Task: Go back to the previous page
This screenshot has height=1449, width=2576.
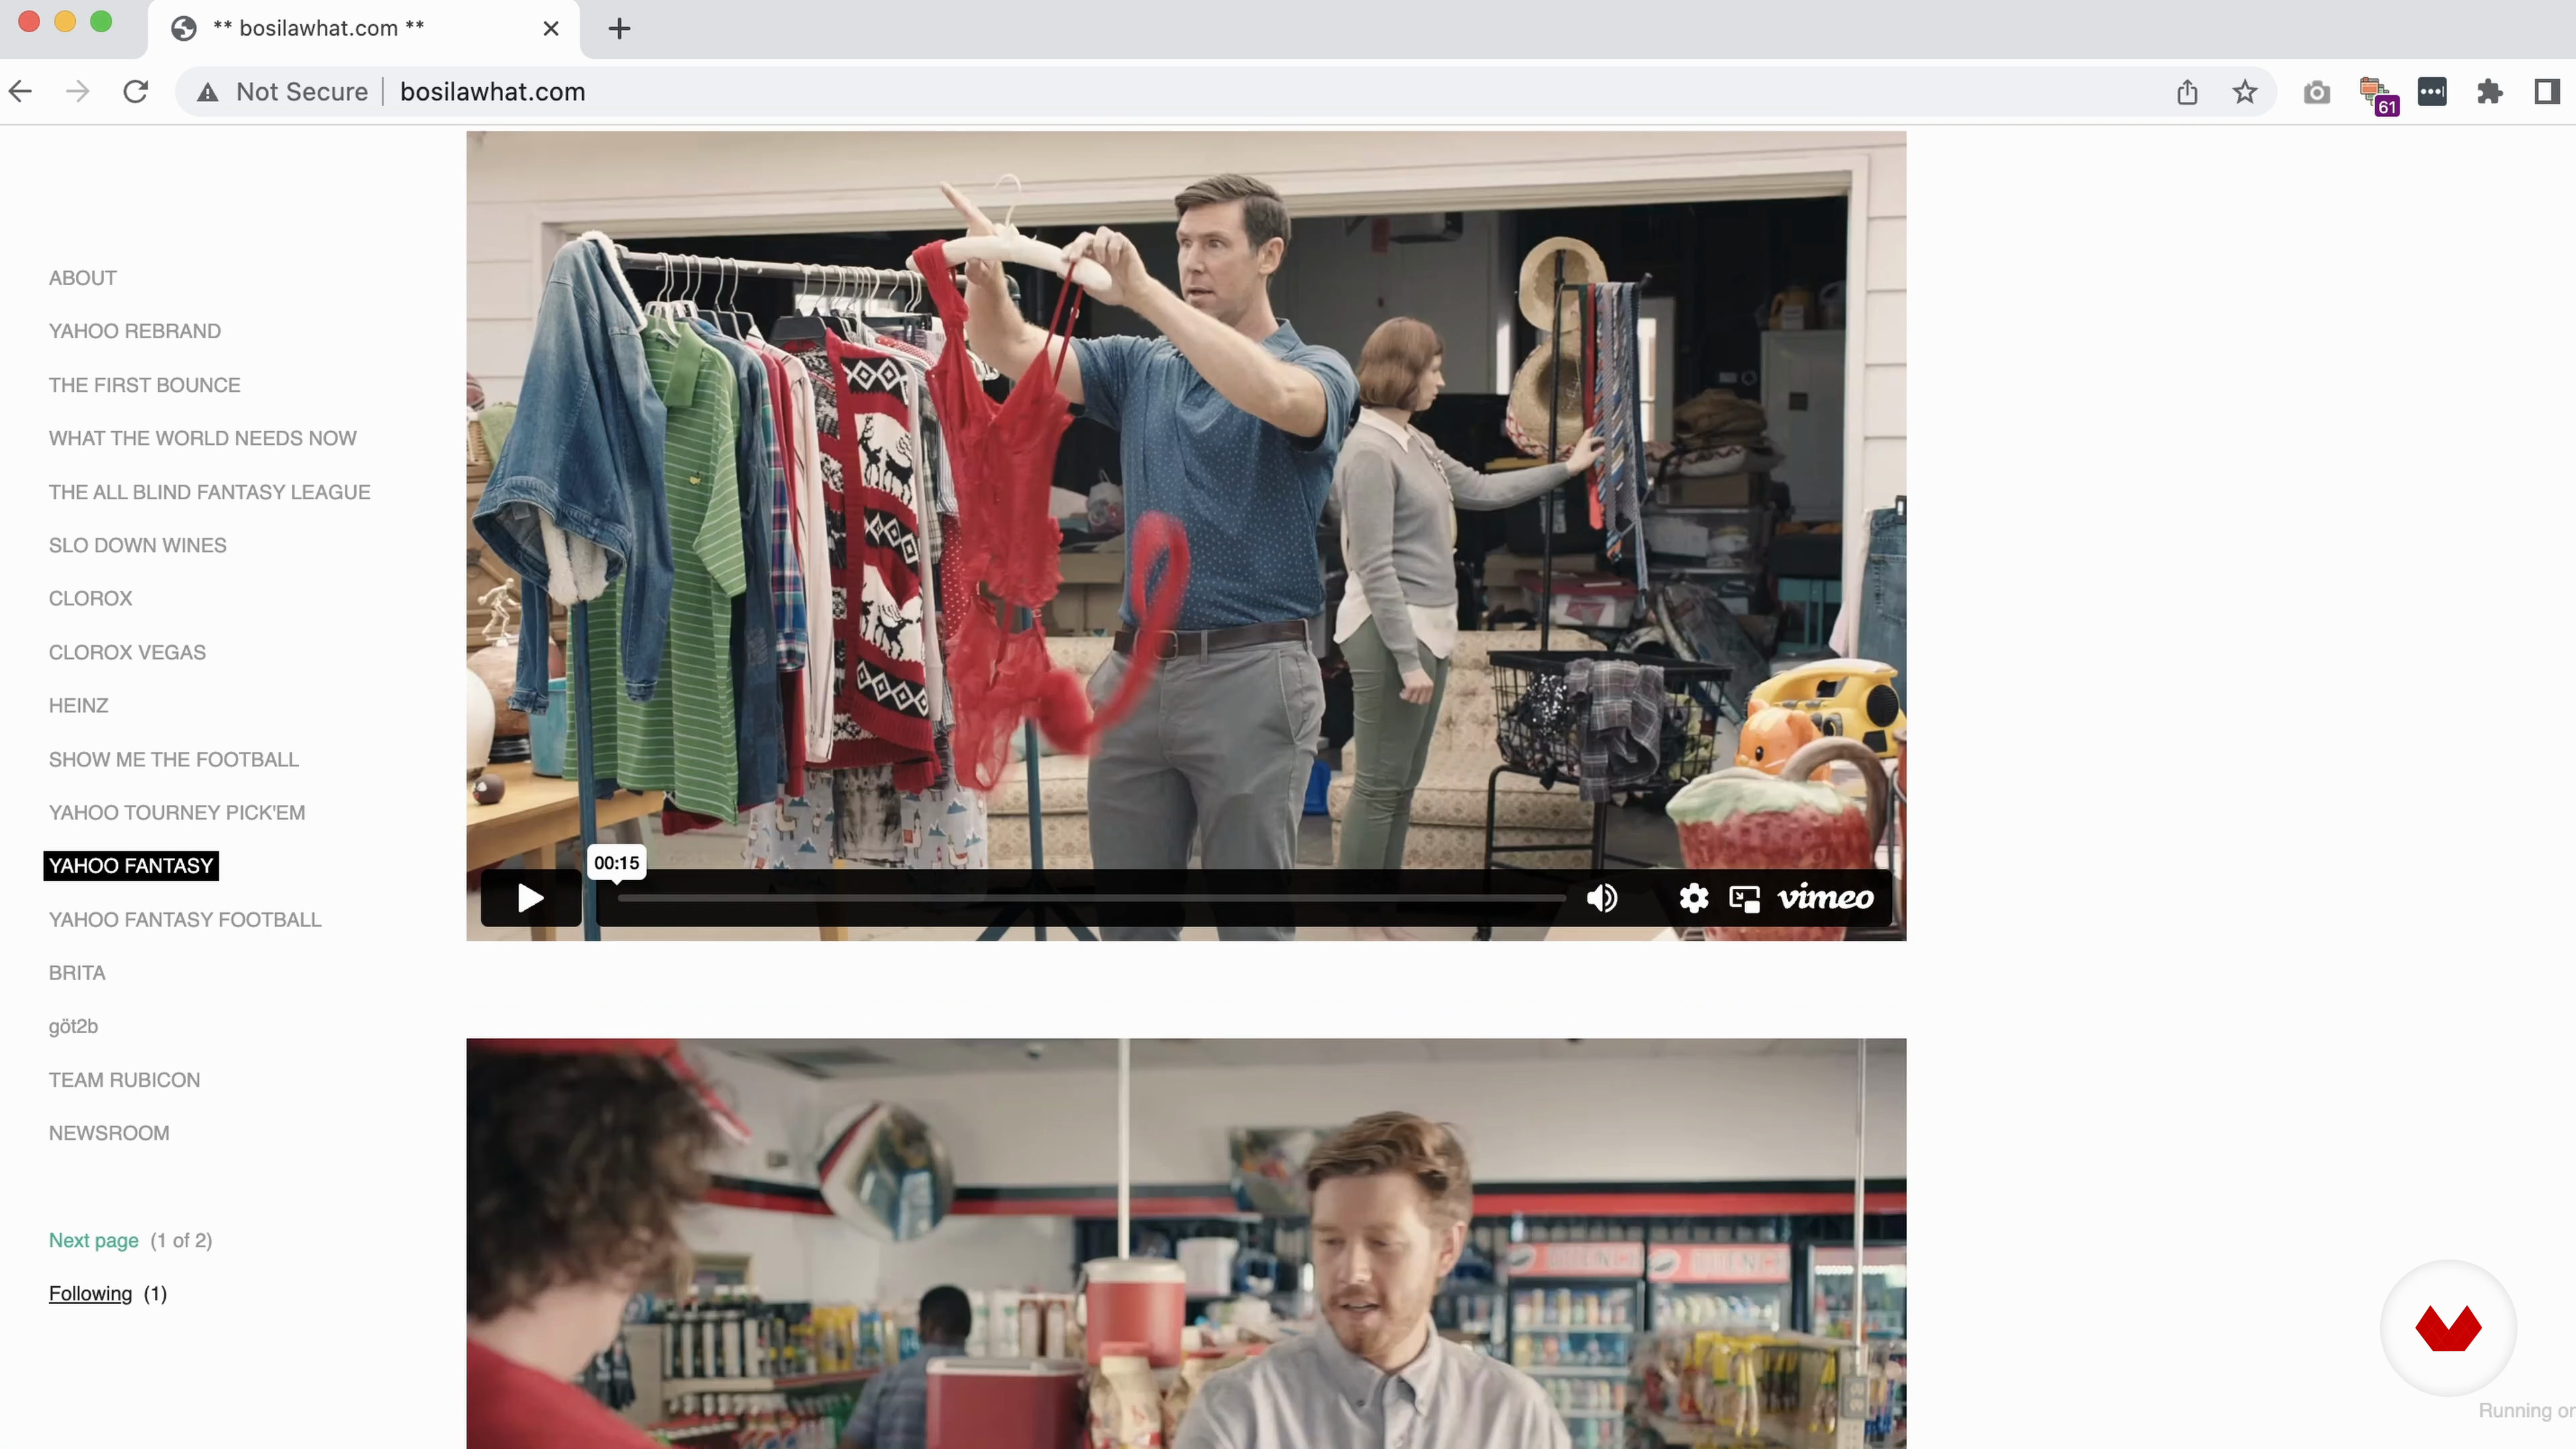Action: pyautogui.click(x=21, y=92)
